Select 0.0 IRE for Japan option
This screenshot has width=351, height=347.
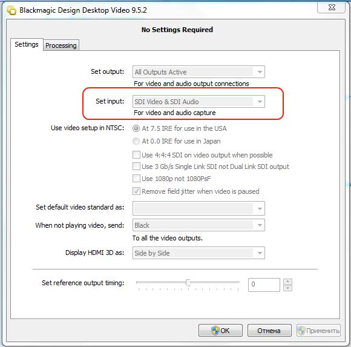point(136,141)
